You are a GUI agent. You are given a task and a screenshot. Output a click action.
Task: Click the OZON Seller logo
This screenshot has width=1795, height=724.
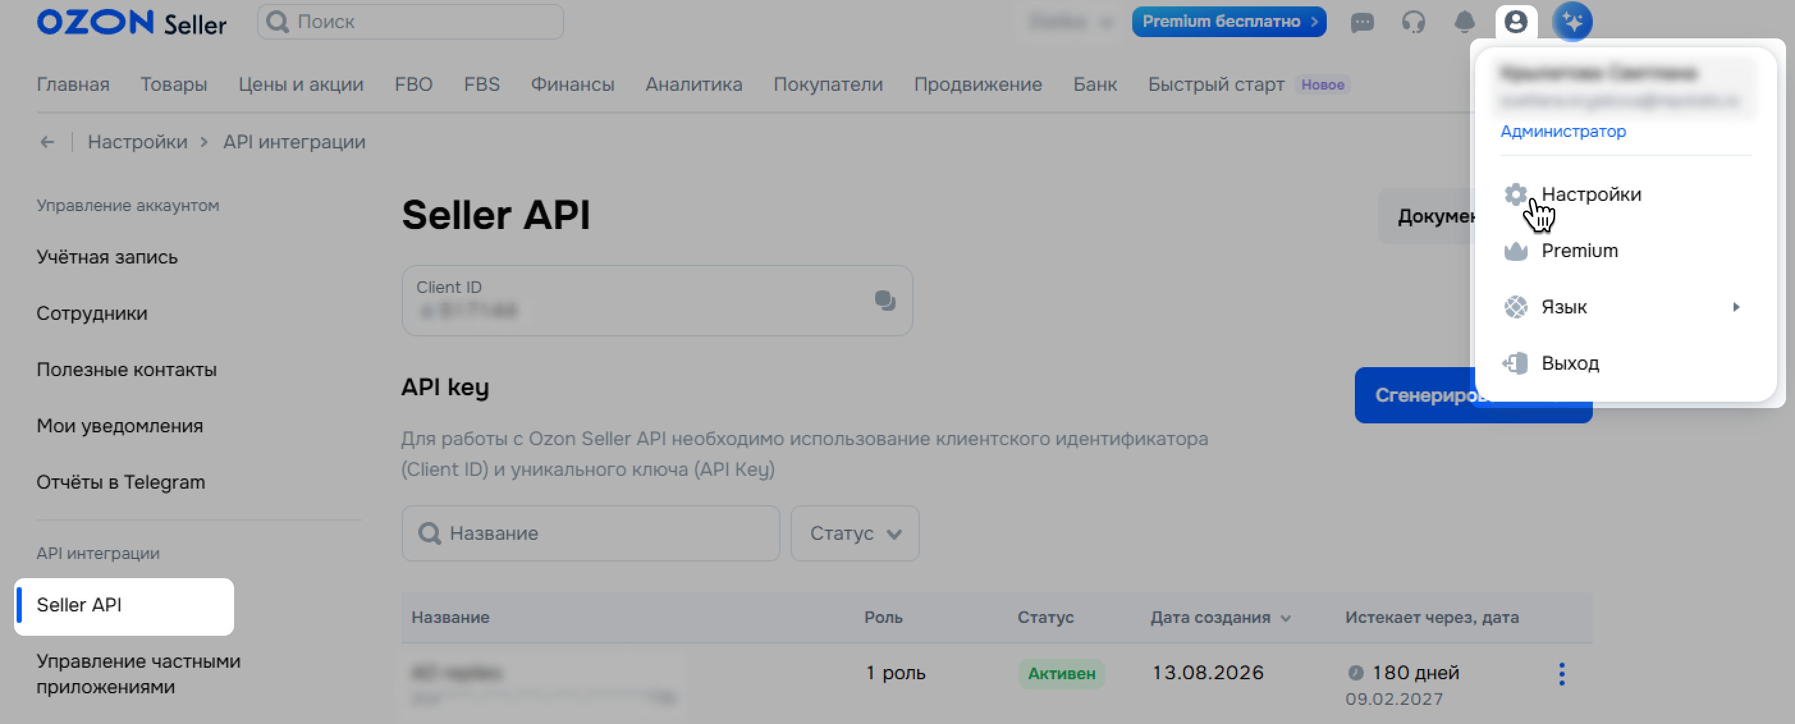pos(132,22)
